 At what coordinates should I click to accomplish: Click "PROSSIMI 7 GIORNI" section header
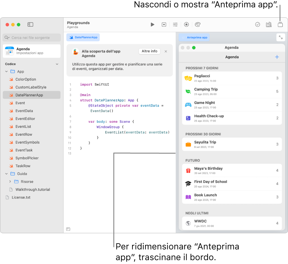202,68
